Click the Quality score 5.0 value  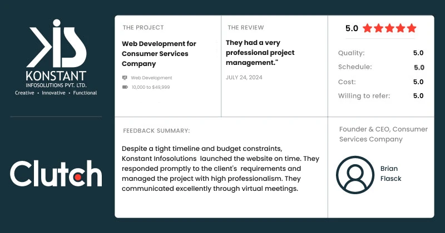(418, 53)
